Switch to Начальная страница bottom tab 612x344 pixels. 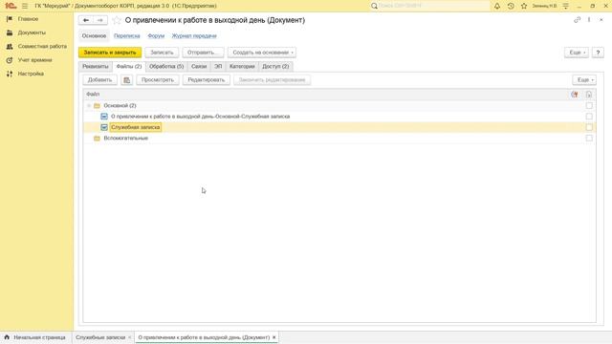click(35, 337)
